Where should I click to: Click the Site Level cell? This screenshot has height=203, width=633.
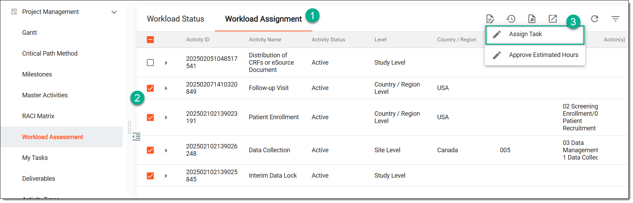click(387, 150)
